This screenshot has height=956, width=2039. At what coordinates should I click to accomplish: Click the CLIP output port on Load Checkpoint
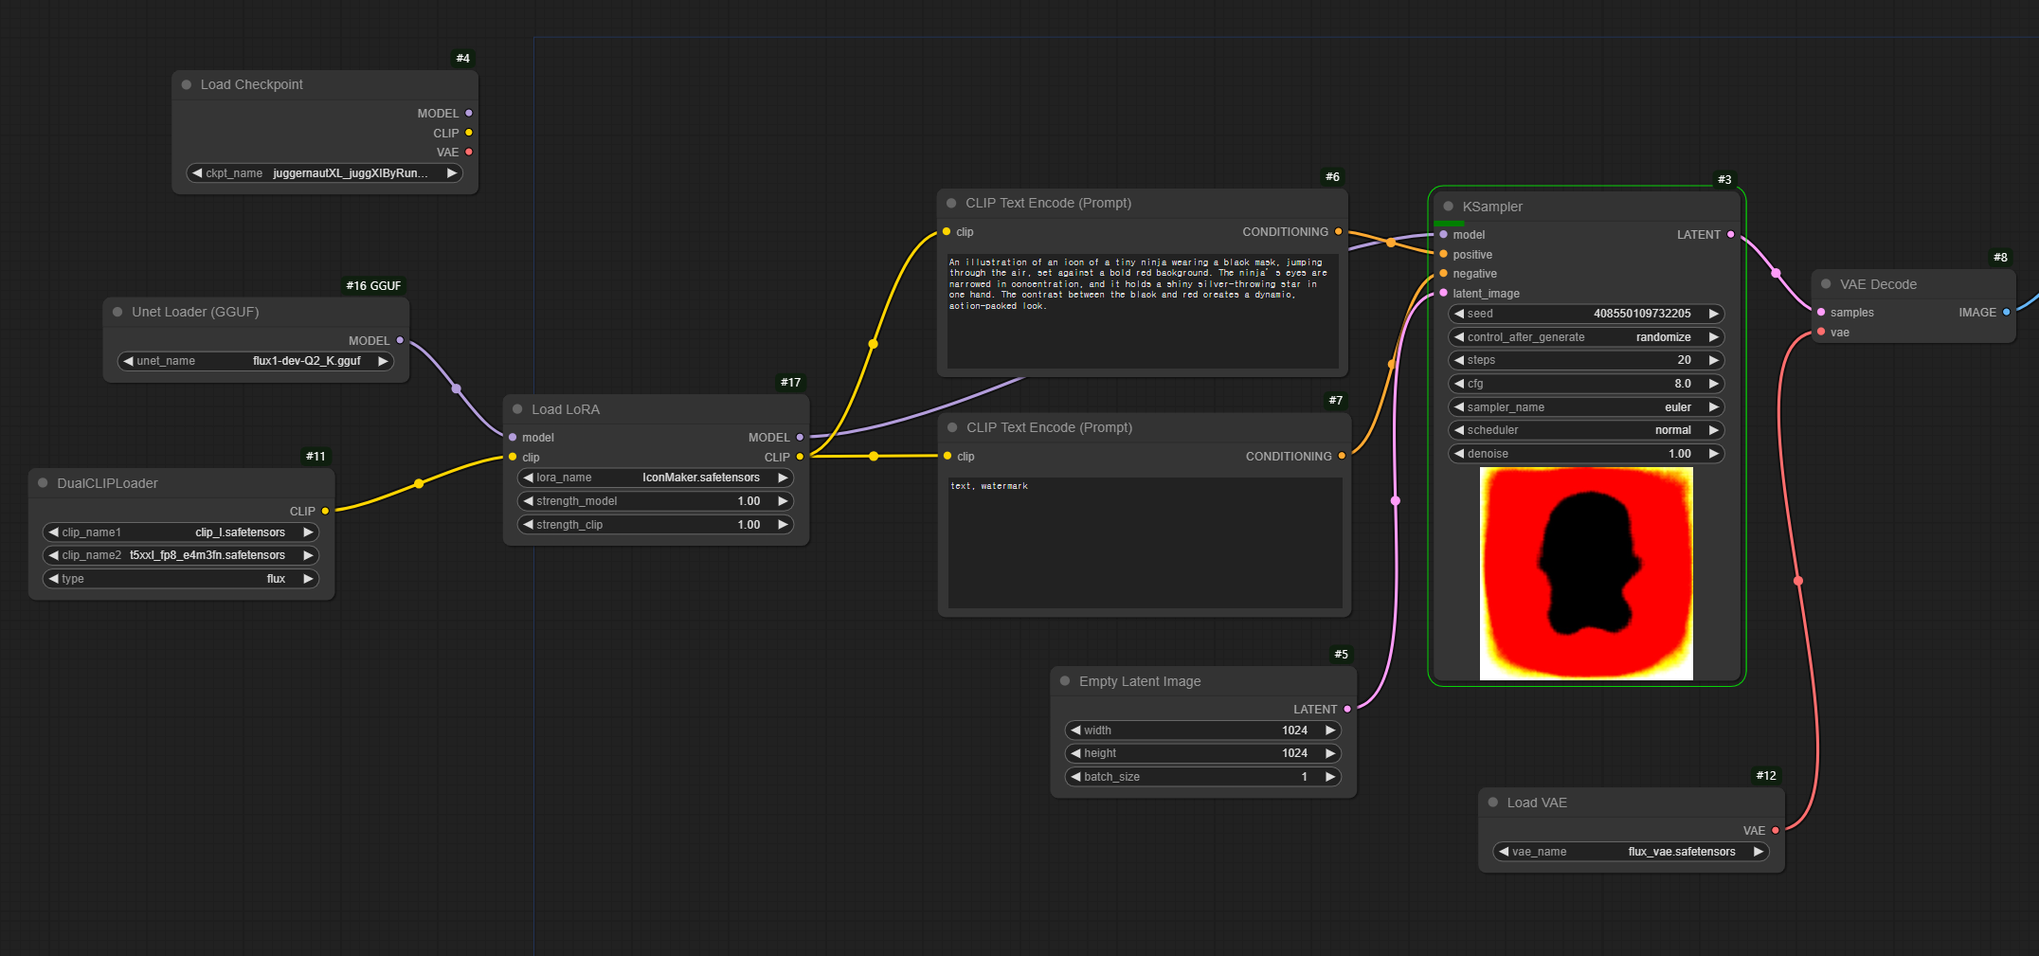(469, 133)
